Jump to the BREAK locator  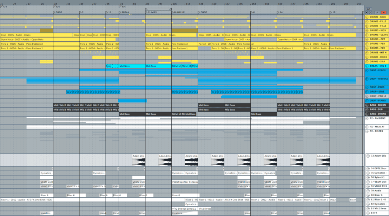click(124, 13)
